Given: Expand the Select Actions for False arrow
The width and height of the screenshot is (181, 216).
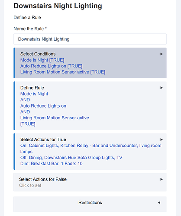Looking at the screenshot, I should coord(162,179).
